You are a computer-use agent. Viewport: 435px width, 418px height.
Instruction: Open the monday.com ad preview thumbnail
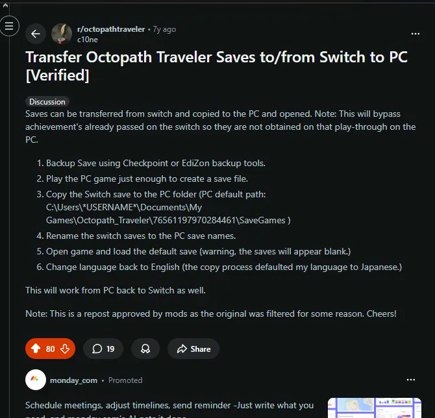(374, 408)
